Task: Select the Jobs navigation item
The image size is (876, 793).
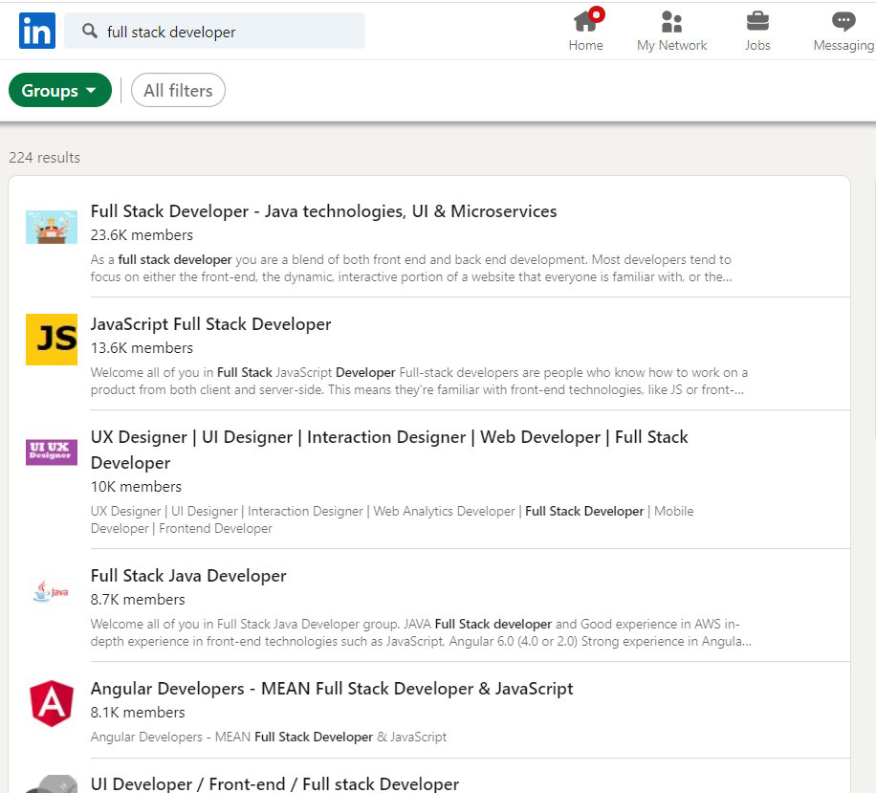Action: (757, 31)
